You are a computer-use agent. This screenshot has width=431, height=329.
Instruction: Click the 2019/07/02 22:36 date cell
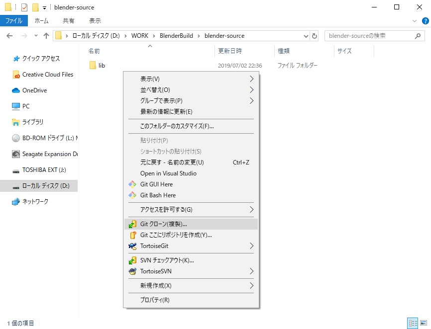240,66
